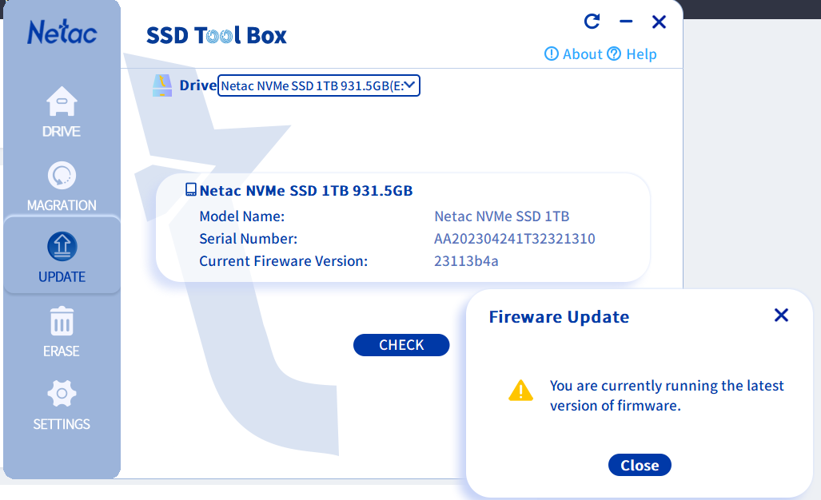This screenshot has height=500, width=821.
Task: Click the CHECK firmware button
Action: pos(401,345)
